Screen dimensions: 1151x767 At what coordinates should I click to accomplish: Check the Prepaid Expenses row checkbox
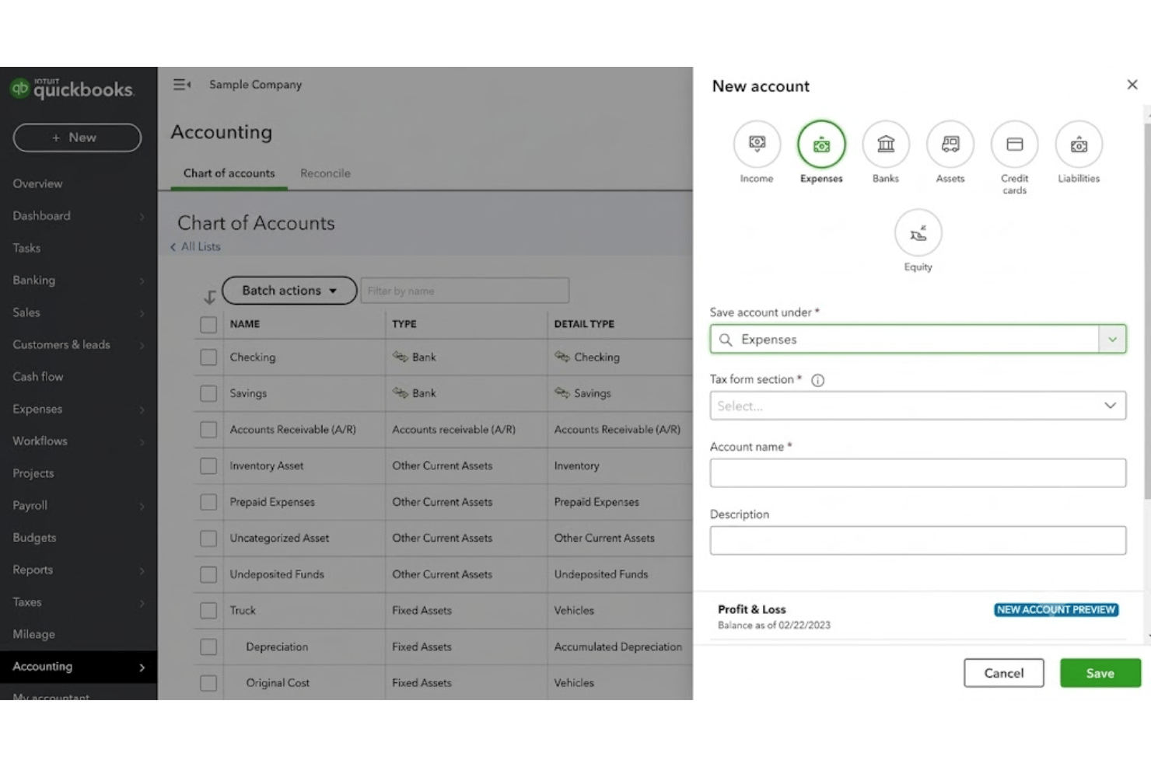[x=208, y=502]
